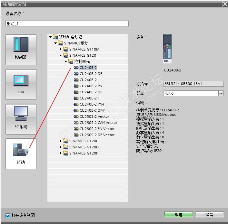The image size is (228, 224).
Task: Select the CU250S-2 DP Vector label
Action: tap(97, 135)
